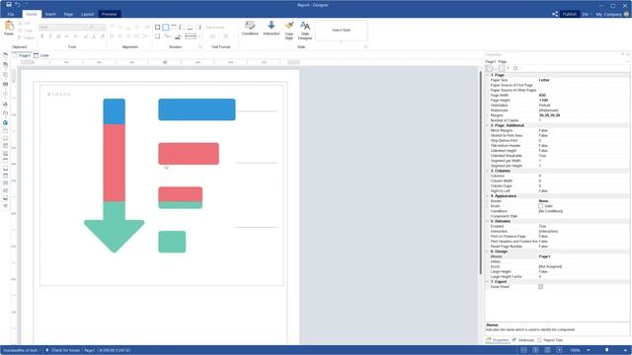Open the Interaction tool in ribbon
632x355 pixels.
click(x=272, y=29)
